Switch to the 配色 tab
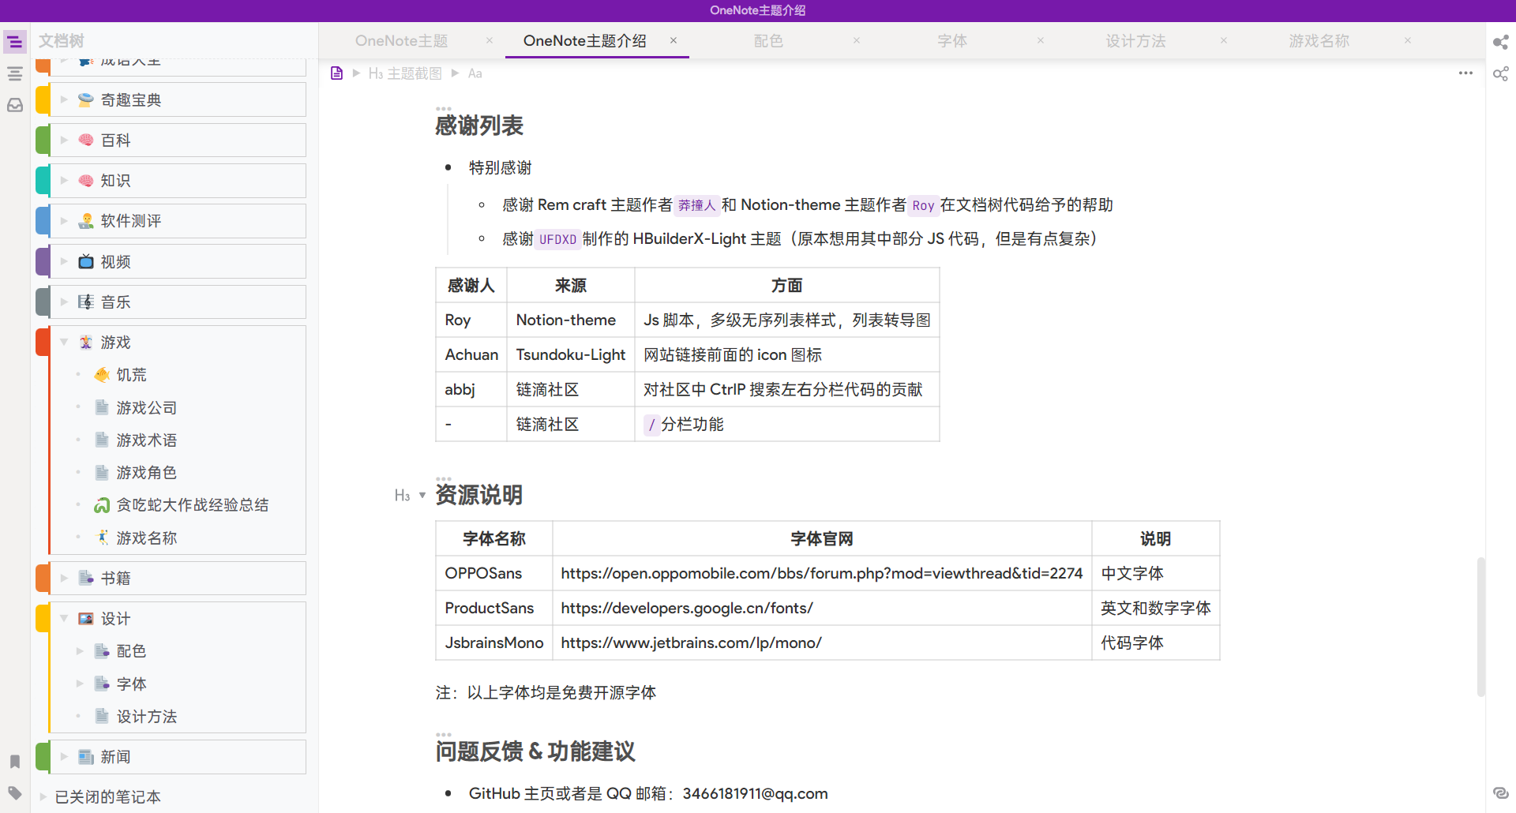 click(767, 41)
